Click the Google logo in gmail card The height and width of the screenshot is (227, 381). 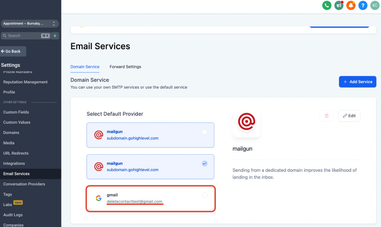point(98,198)
